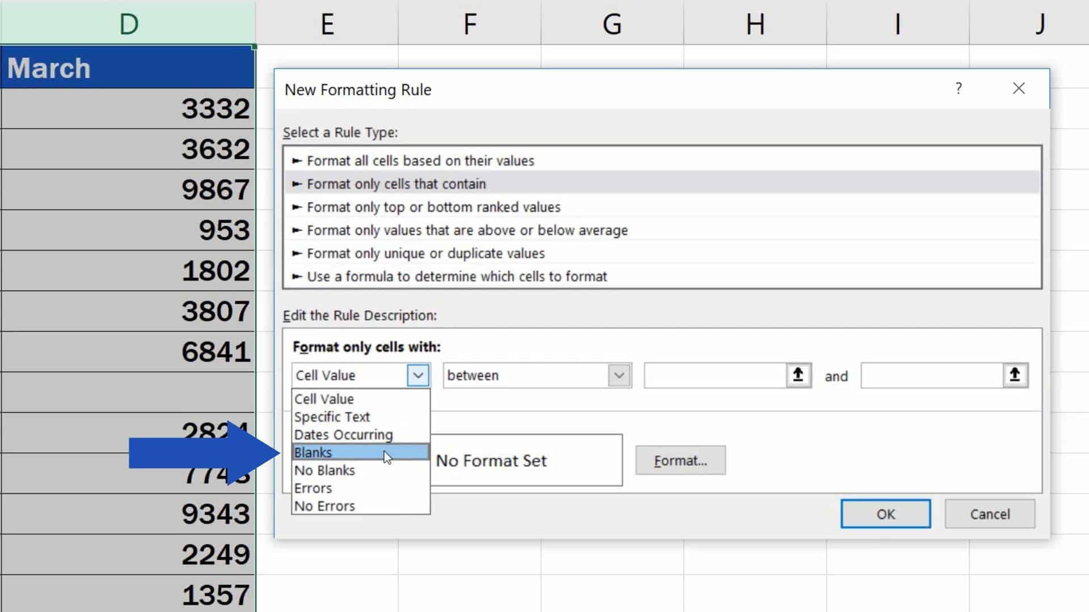1089x612 pixels.
Task: Open the Cell Value dropdown arrow
Action: (418, 375)
